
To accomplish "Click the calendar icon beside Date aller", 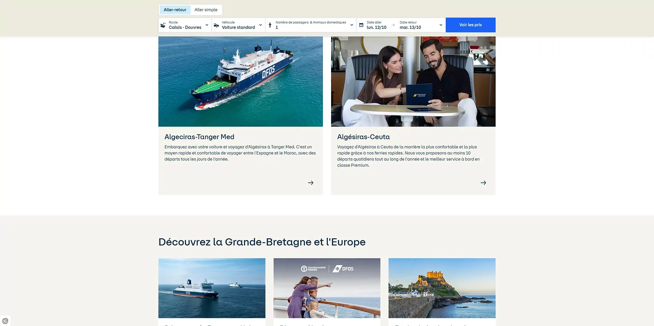I will tap(361, 25).
